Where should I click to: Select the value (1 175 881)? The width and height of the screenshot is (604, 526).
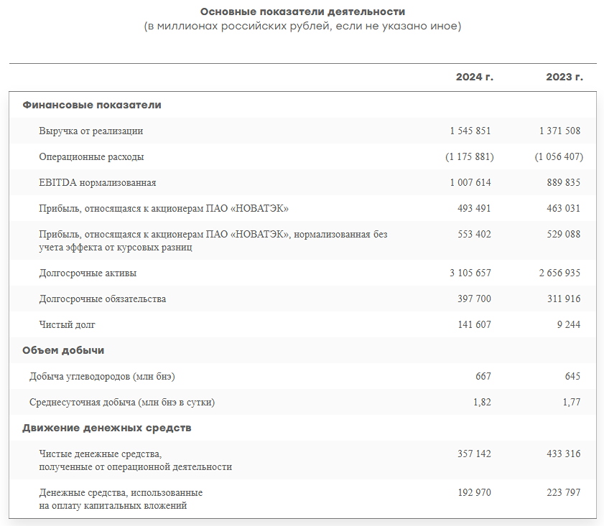click(x=470, y=157)
